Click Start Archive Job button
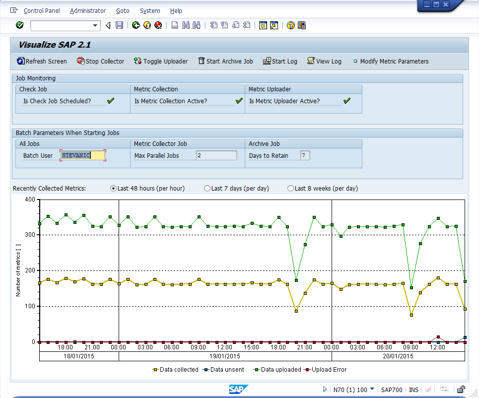This screenshot has height=398, width=479. (x=226, y=61)
